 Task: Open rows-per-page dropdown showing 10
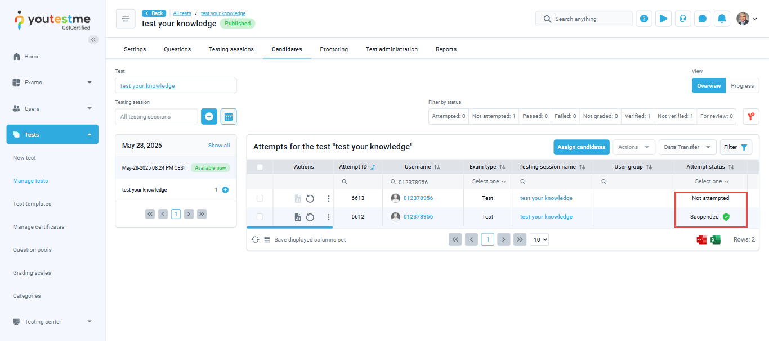539,239
